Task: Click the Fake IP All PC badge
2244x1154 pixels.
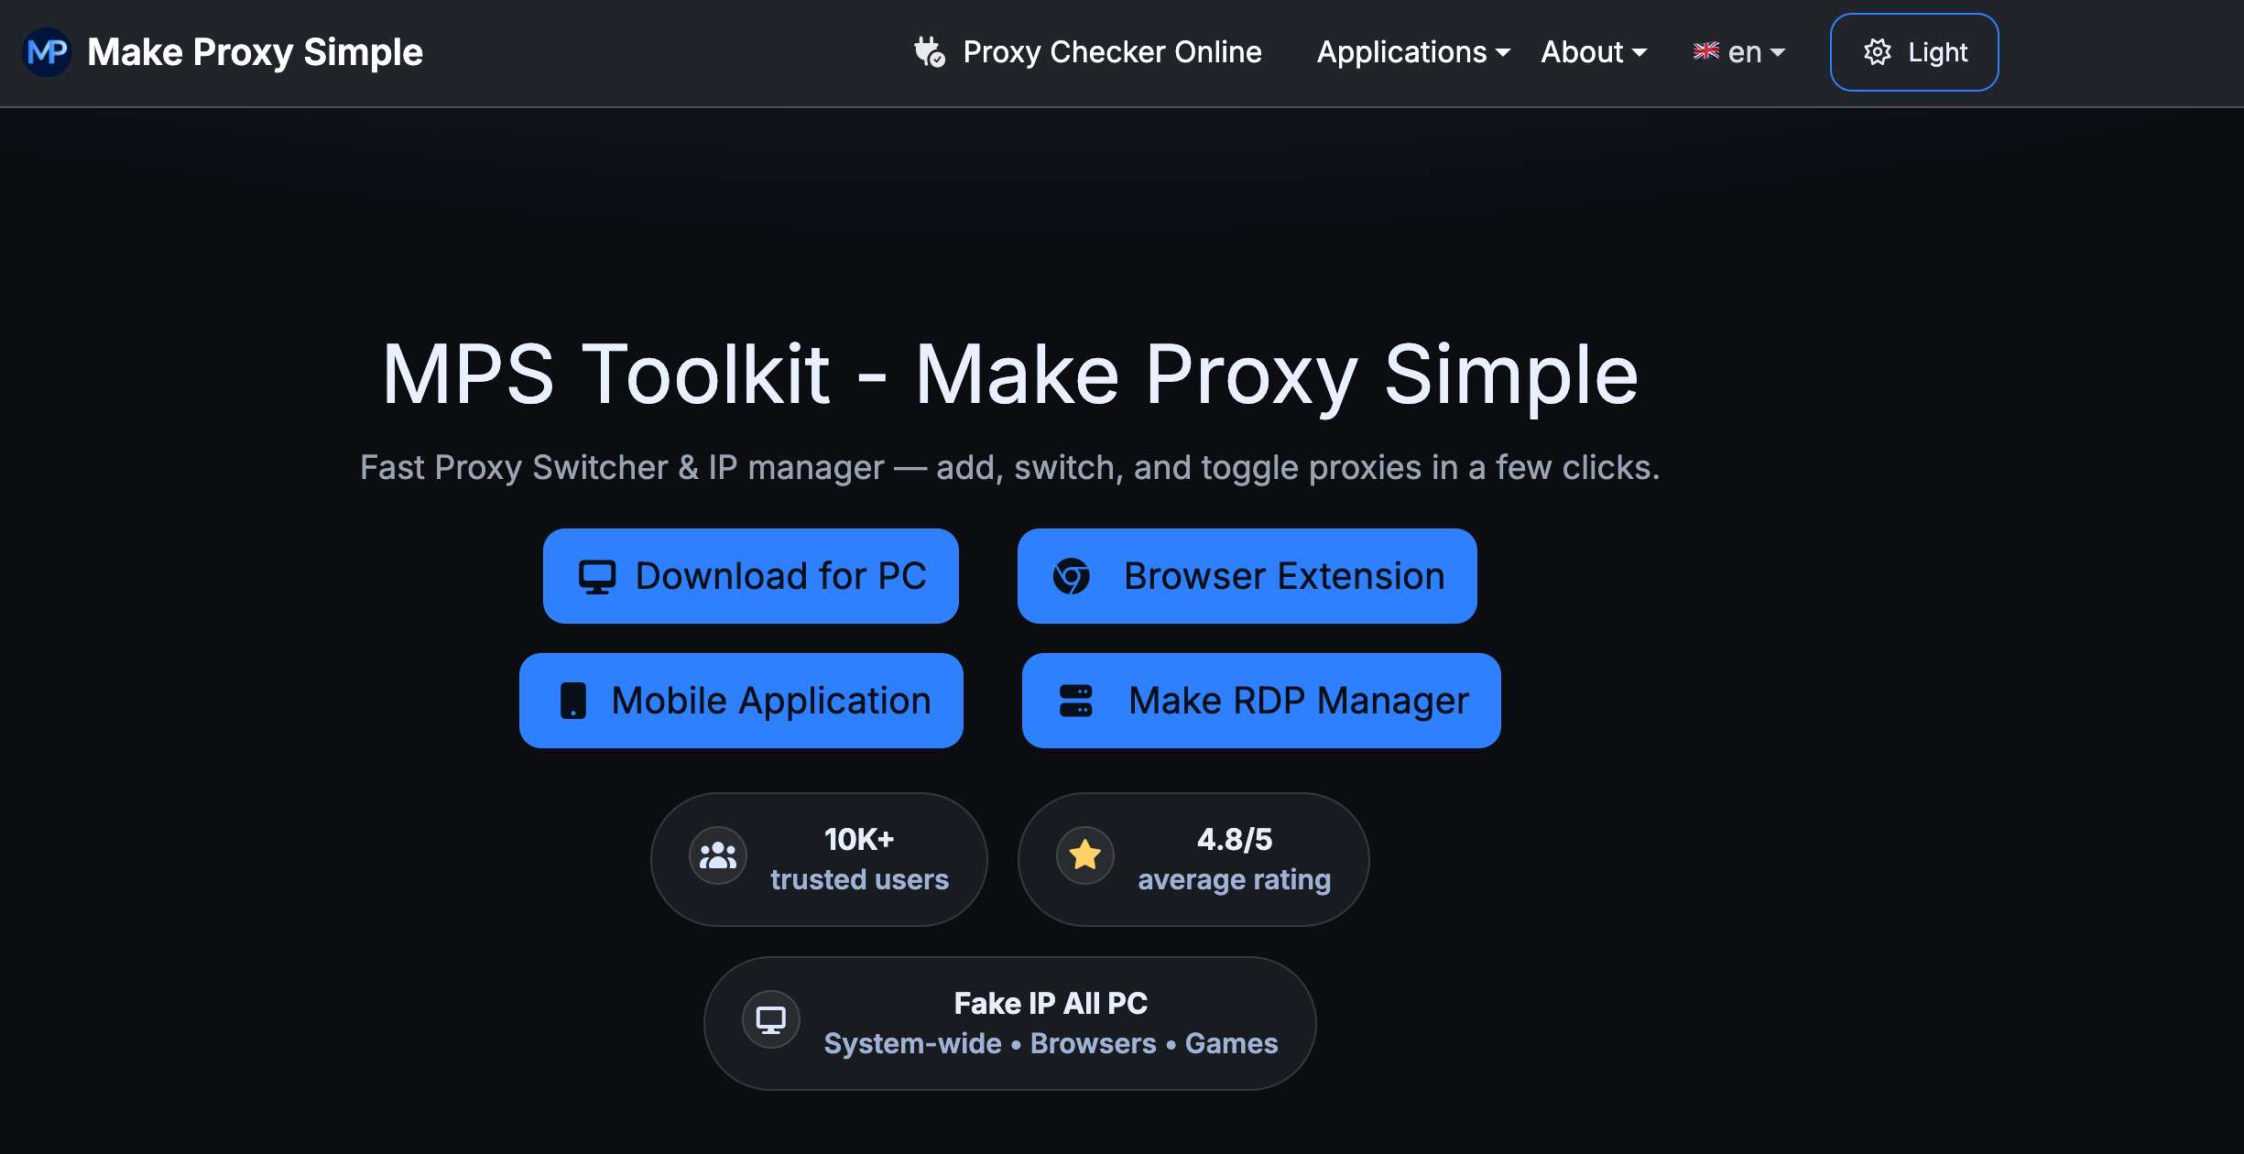Action: click(1009, 1023)
